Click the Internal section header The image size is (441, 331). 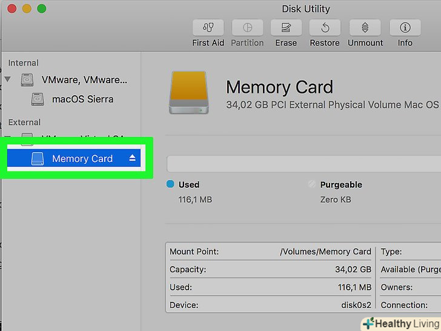pyautogui.click(x=23, y=62)
